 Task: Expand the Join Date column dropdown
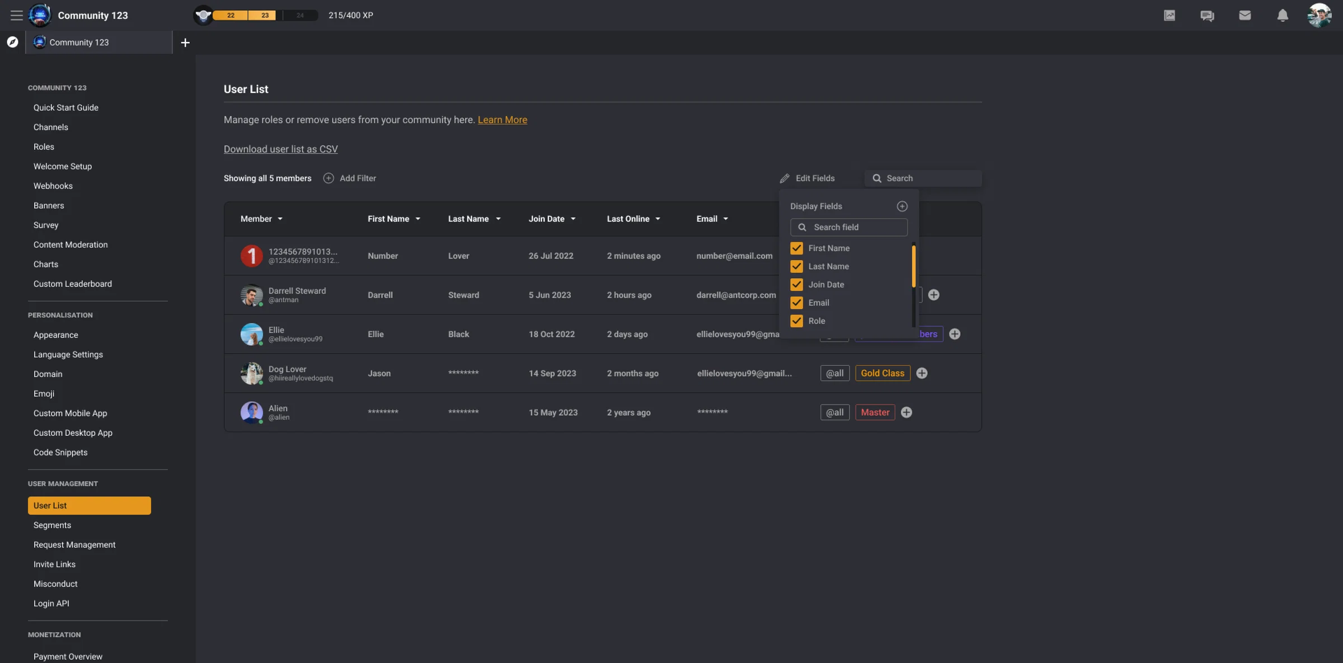pos(573,219)
